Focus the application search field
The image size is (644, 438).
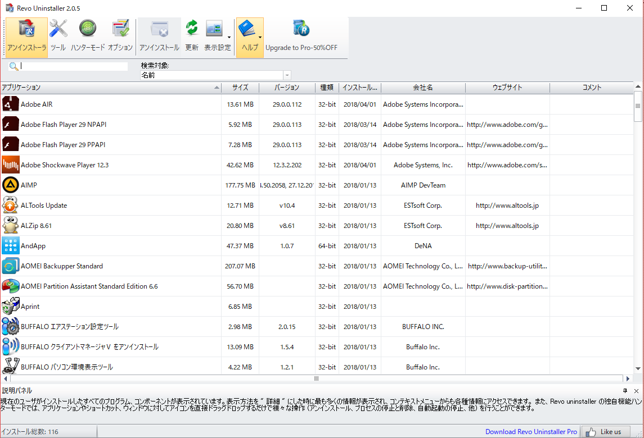tap(74, 66)
